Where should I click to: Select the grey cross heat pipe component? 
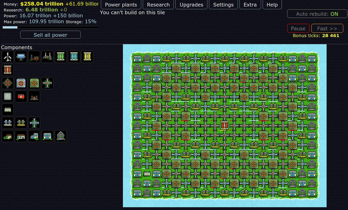tap(47, 83)
